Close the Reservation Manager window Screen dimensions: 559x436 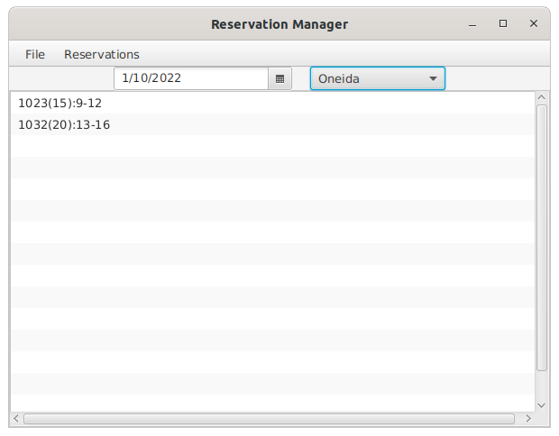pyautogui.click(x=534, y=23)
